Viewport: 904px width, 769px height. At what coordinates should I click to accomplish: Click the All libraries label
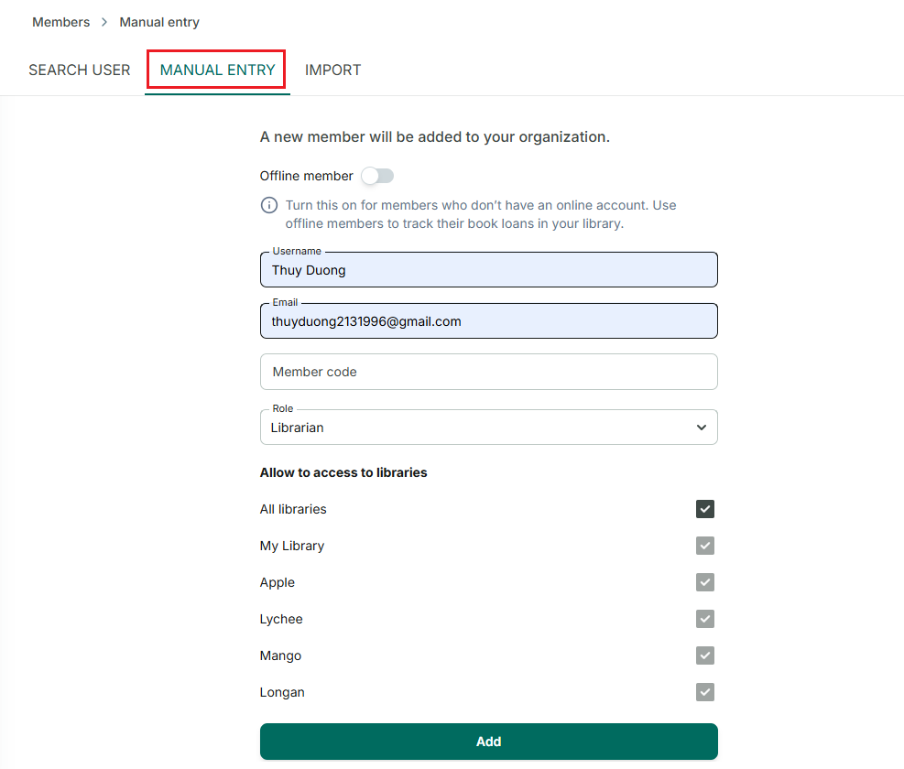[x=293, y=509]
